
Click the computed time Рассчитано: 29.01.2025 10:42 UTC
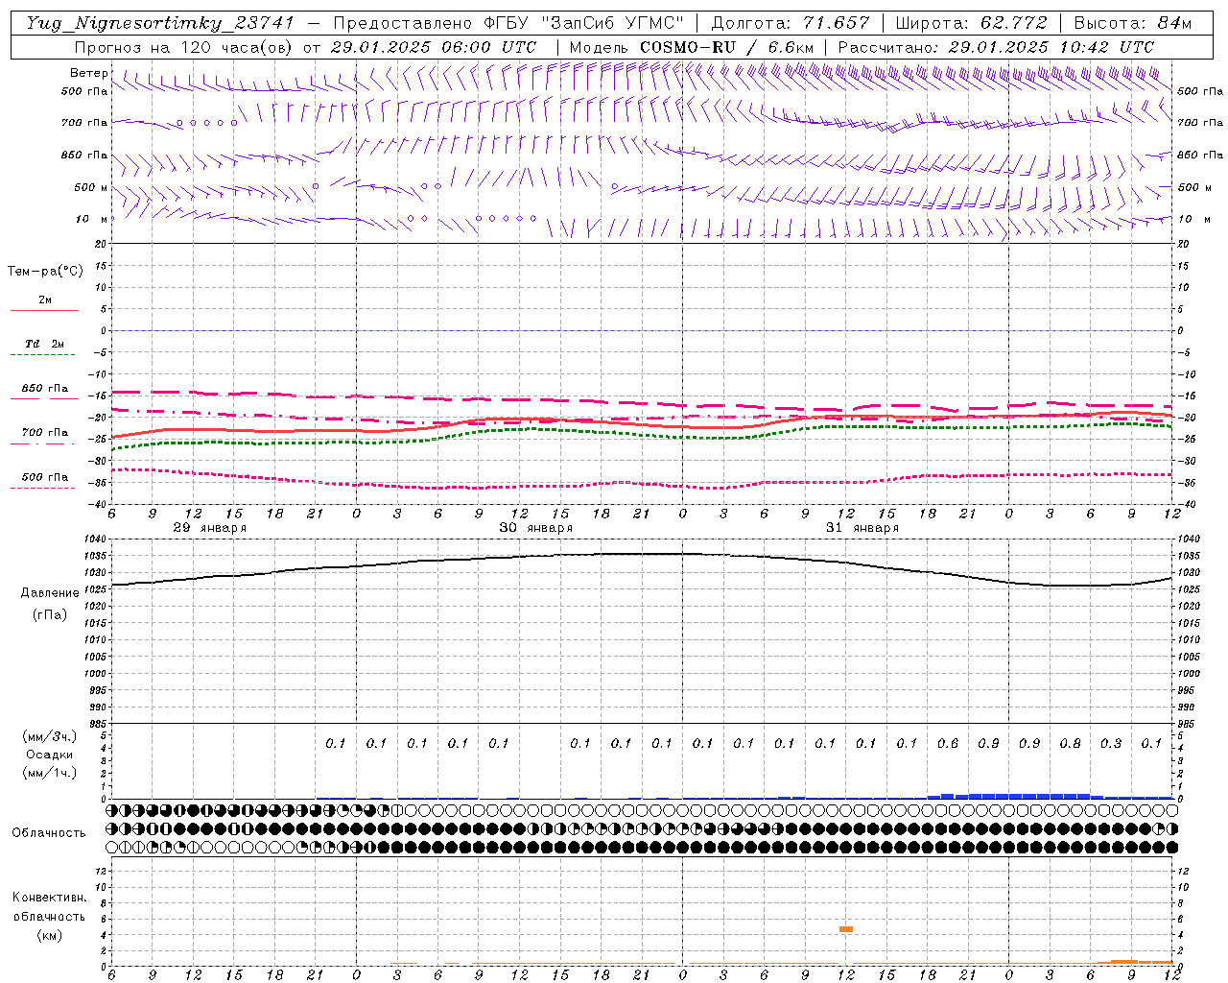coord(995,47)
